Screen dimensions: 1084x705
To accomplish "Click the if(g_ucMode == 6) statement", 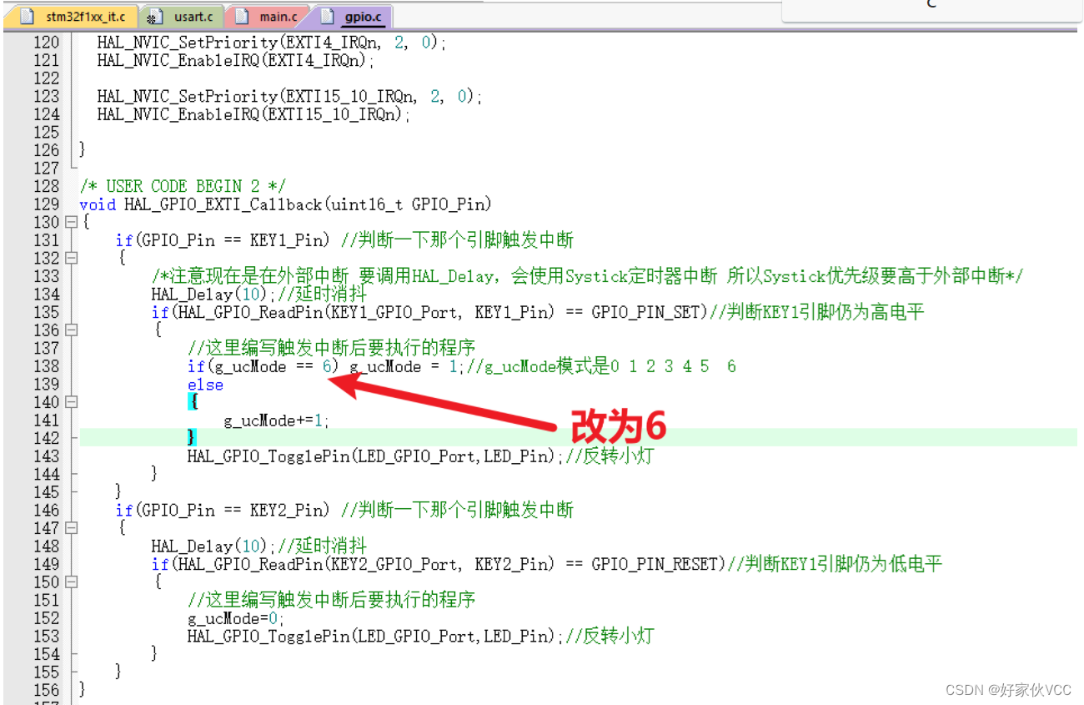I will click(263, 366).
